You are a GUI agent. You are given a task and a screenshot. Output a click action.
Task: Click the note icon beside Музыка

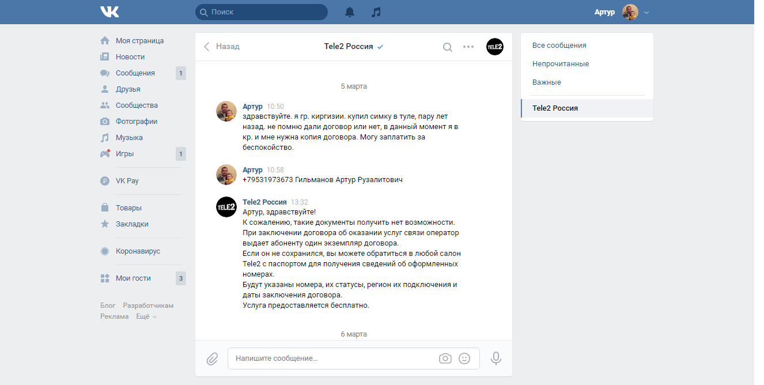105,138
